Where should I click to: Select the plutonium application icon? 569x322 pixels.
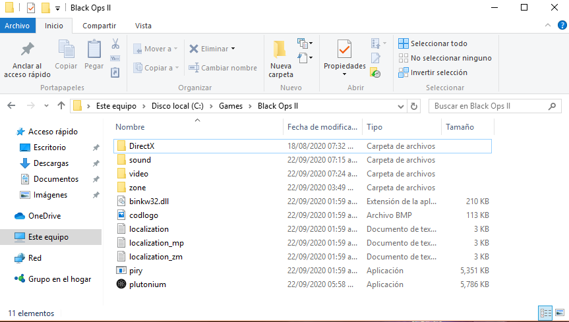pos(121,284)
